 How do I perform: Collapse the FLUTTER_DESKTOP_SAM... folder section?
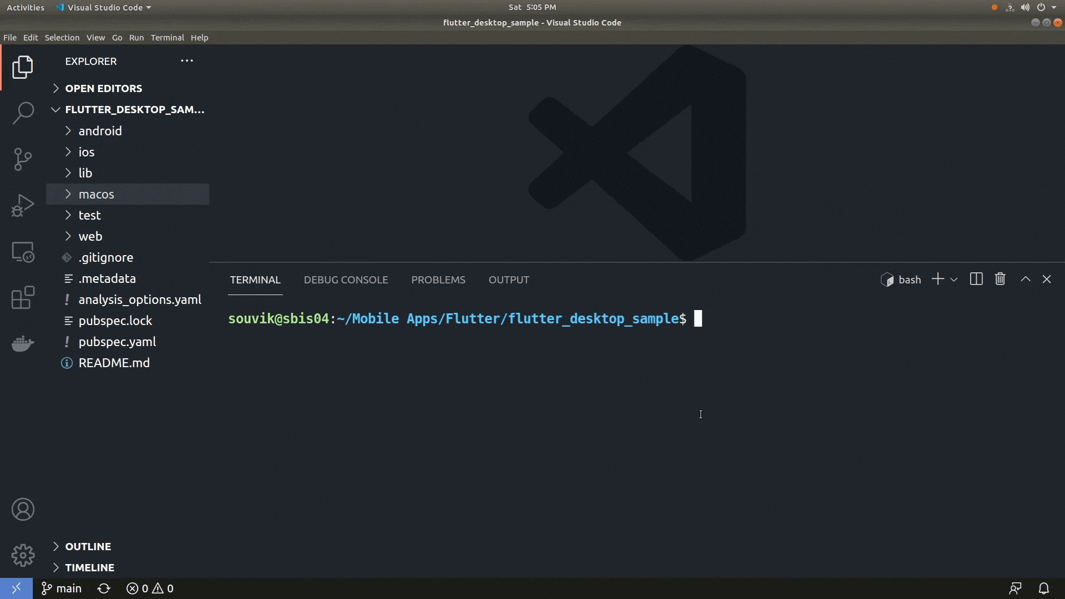pos(128,109)
